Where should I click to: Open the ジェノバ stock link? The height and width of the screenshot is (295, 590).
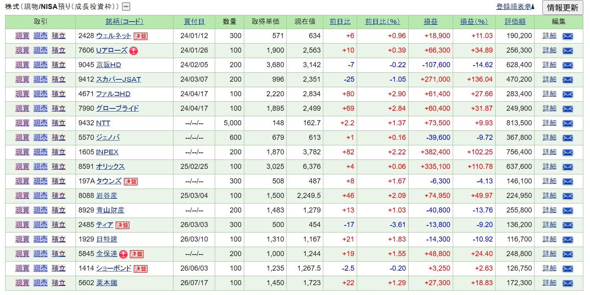click(108, 137)
